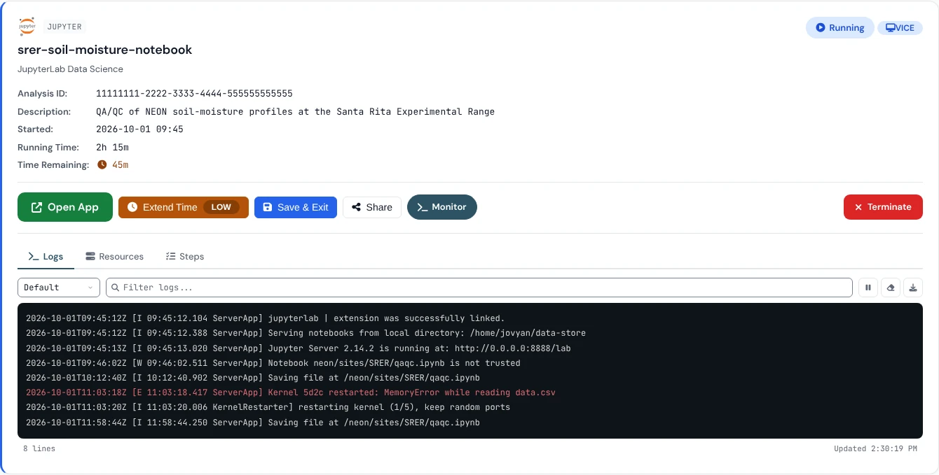Click the 11:58:44 Saving file log line
The height and width of the screenshot is (475, 939).
253,423
